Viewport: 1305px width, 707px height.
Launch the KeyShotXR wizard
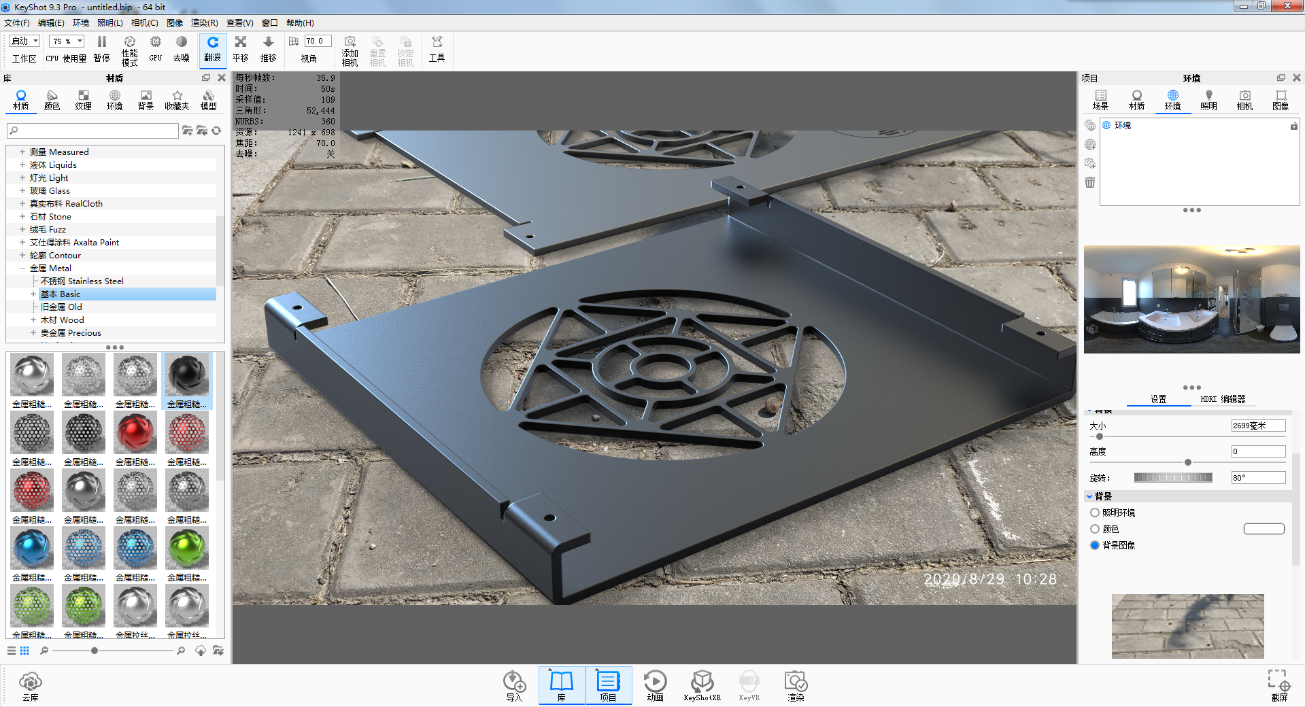tap(702, 686)
